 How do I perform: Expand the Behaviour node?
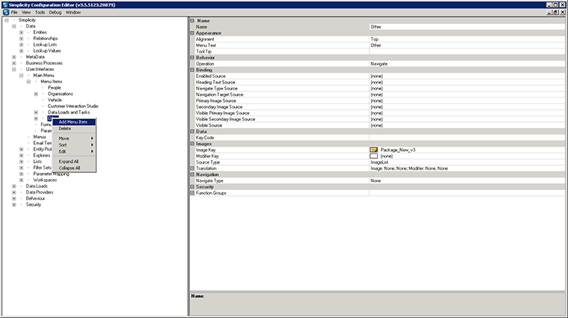[14, 198]
